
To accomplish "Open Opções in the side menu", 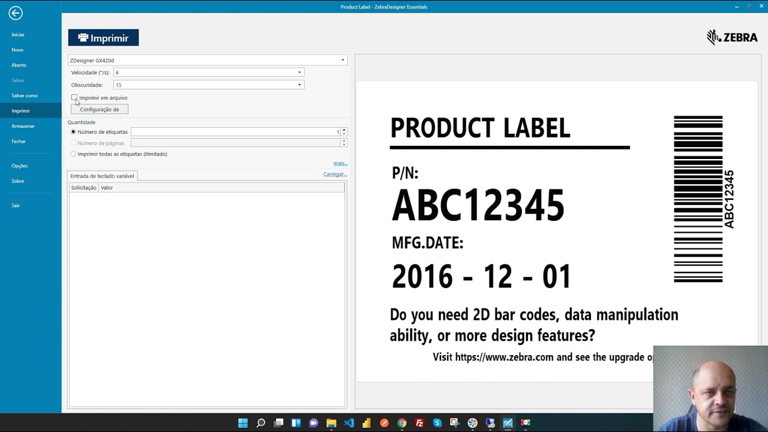I will coord(19,166).
